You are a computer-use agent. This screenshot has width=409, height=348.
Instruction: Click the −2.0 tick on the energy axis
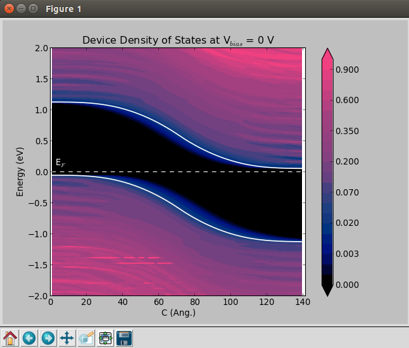[38, 296]
